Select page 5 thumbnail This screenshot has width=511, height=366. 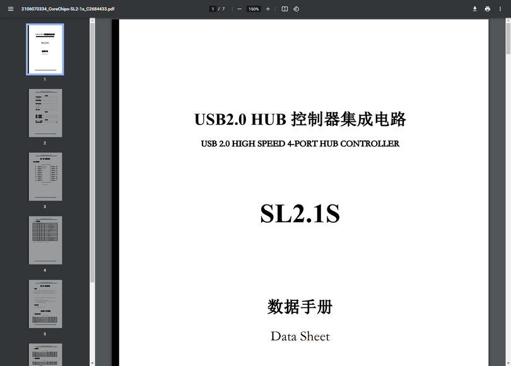coord(45,304)
